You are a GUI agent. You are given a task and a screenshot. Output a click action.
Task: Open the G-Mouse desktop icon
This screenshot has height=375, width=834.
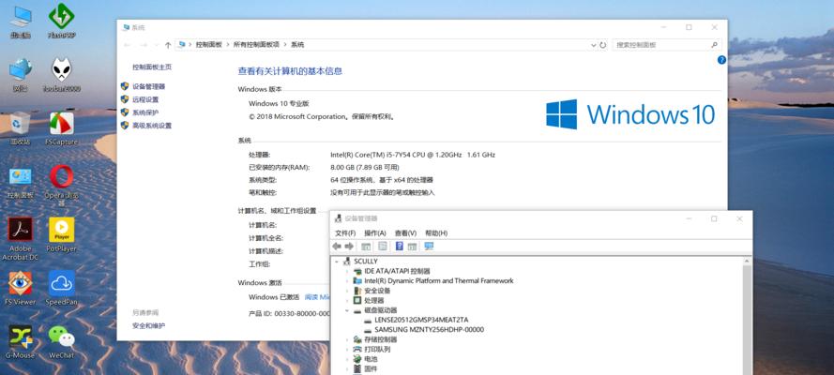pyautogui.click(x=21, y=341)
